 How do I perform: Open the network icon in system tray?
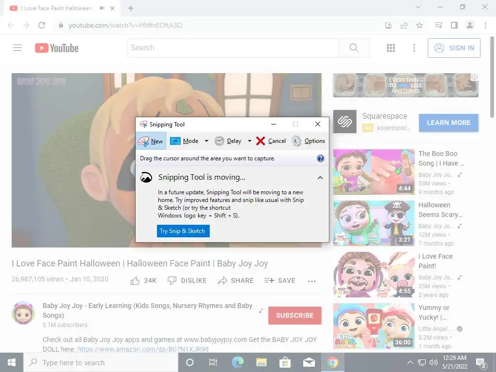(422, 362)
